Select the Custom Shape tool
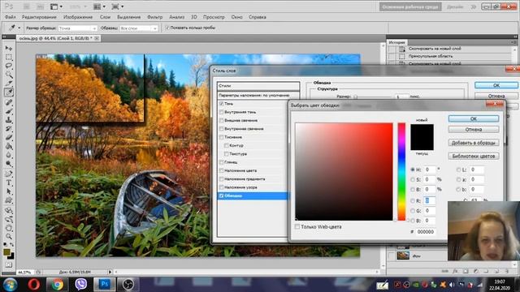The height and width of the screenshot is (292, 520). [9, 200]
